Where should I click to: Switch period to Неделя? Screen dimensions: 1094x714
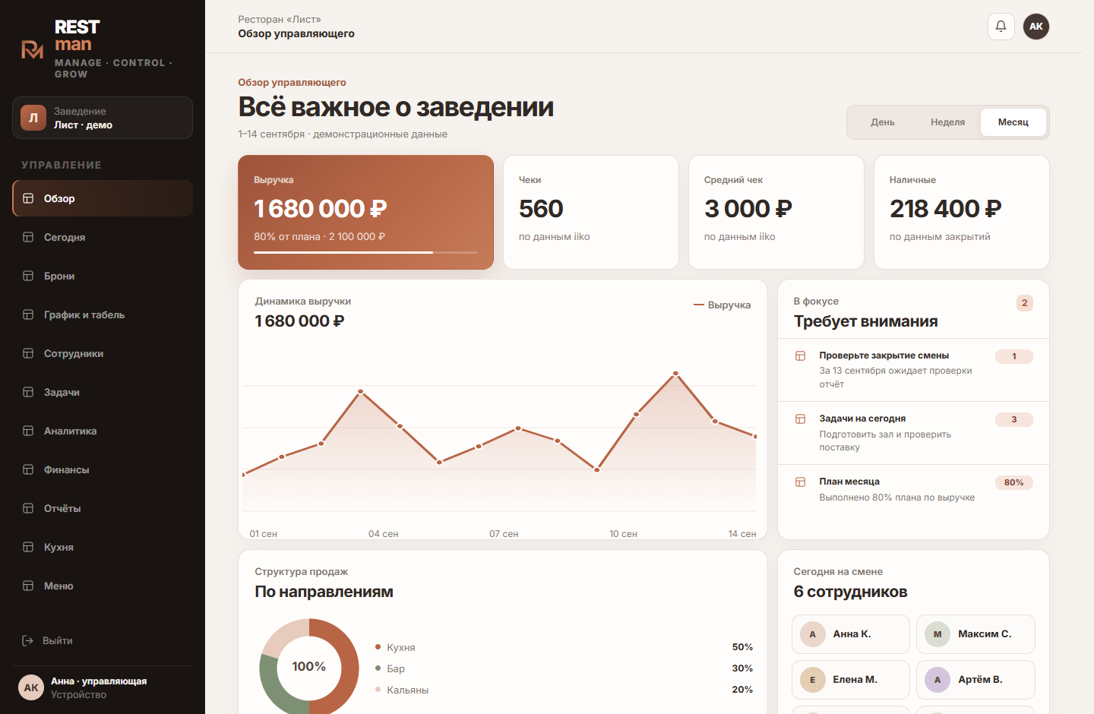coord(948,122)
